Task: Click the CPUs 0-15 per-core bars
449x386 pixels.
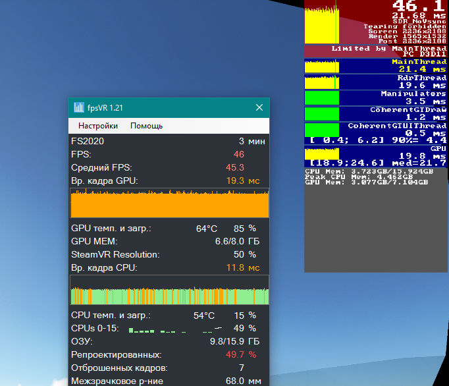Action: coord(175,329)
